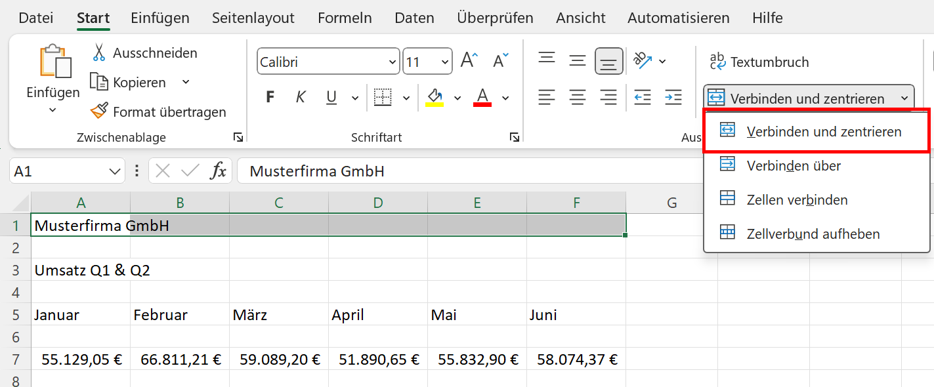Viewport: 934px width, 387px height.
Task: Toggle italic formatting K button
Action: (301, 98)
